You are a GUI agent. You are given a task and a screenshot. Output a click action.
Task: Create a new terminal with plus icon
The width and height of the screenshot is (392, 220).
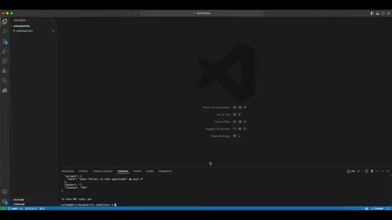pyautogui.click(x=358, y=171)
